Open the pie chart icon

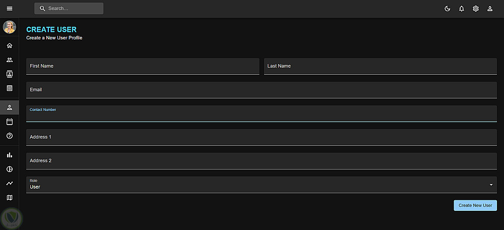(x=10, y=169)
